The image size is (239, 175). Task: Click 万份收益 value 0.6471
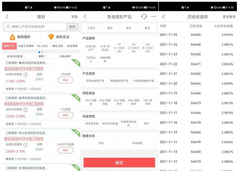tap(196, 64)
